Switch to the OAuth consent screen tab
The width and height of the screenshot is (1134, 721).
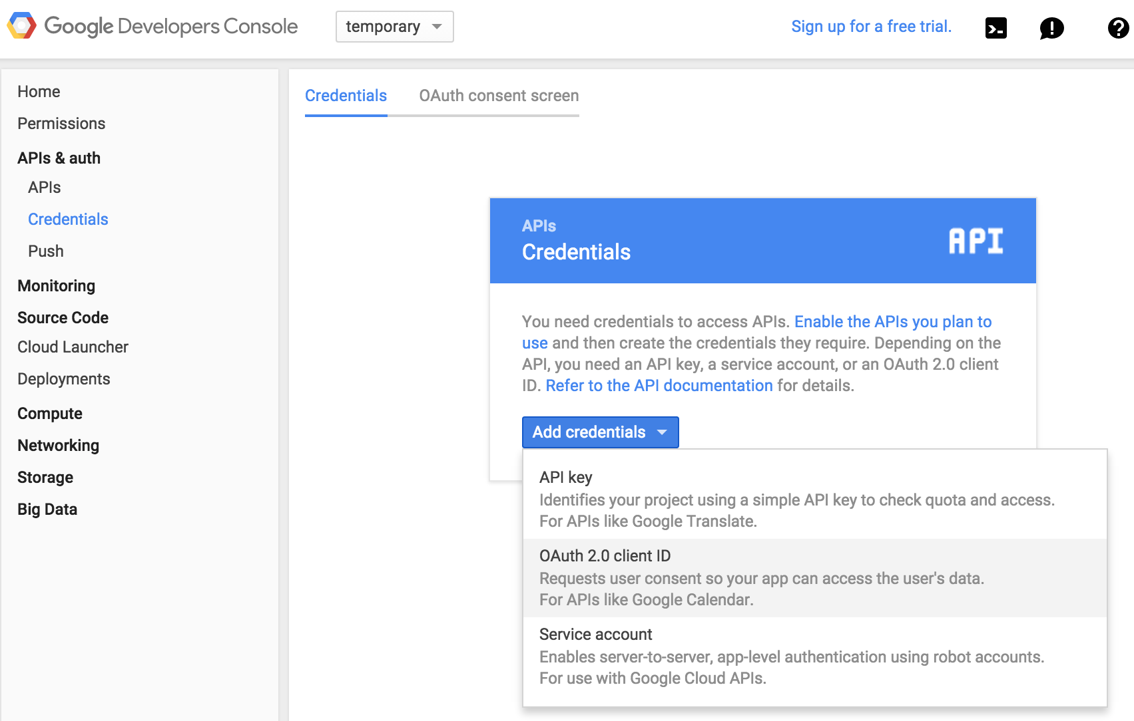coord(499,96)
